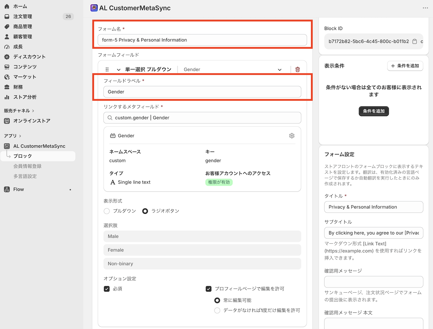Click the Male option field

(x=202, y=236)
